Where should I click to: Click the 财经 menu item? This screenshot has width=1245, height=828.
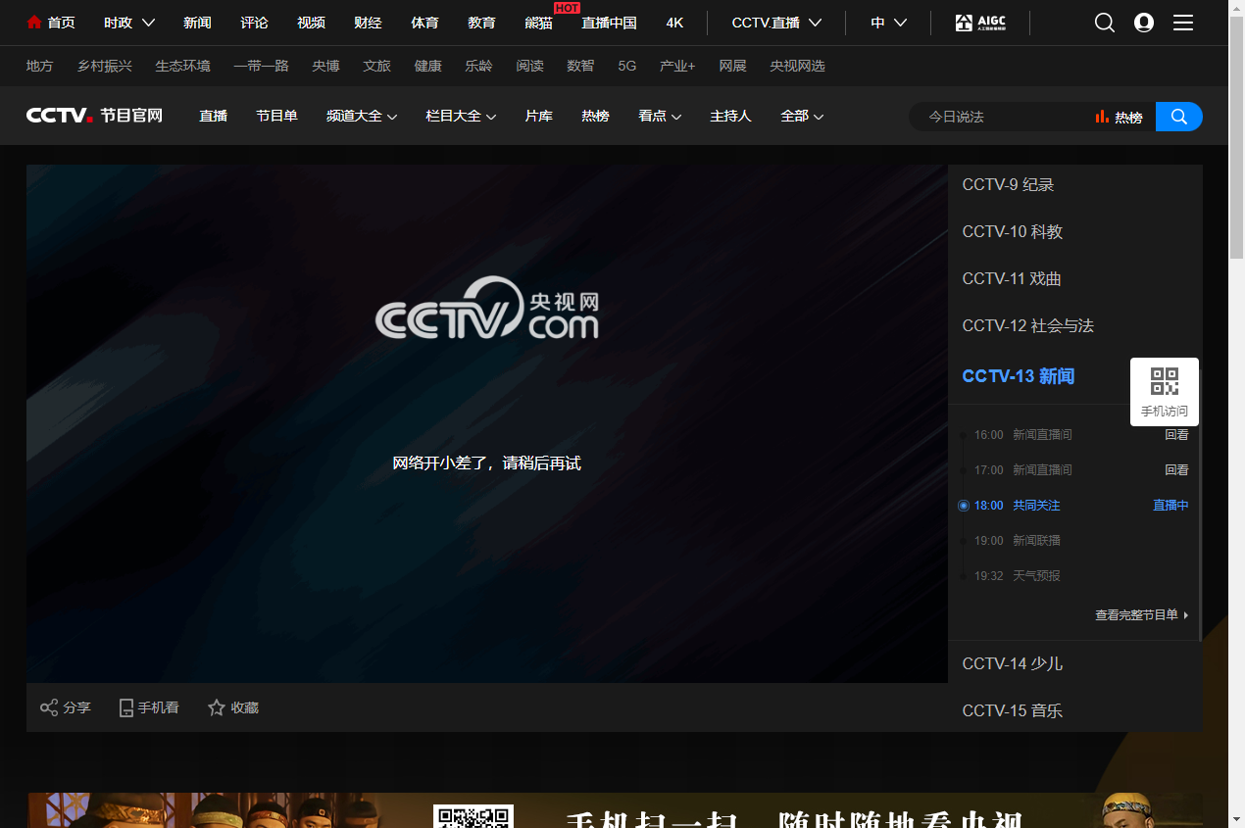(x=368, y=23)
